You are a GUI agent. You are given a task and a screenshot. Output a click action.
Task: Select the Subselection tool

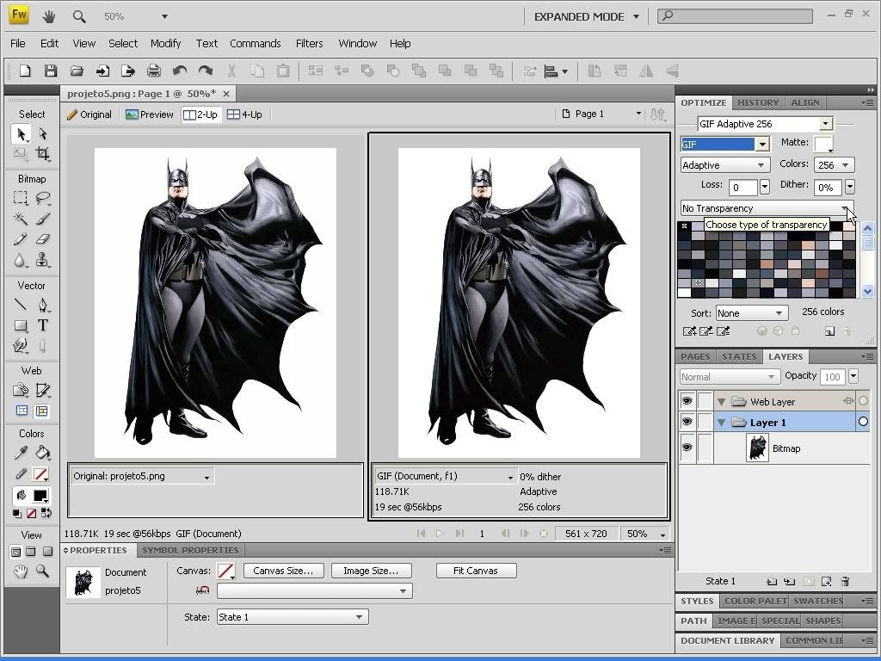[x=43, y=133]
